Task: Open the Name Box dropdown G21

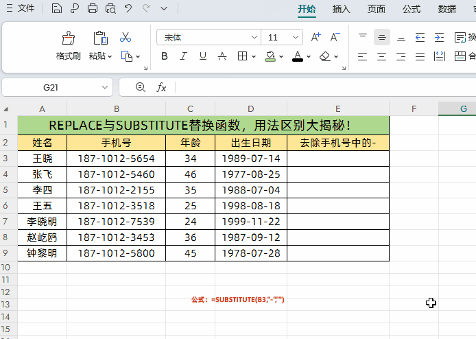Action: (x=105, y=87)
